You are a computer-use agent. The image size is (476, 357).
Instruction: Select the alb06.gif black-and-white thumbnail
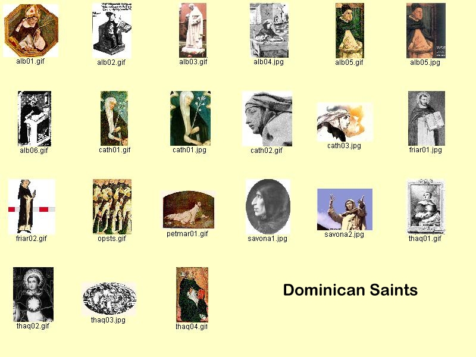[35, 118]
